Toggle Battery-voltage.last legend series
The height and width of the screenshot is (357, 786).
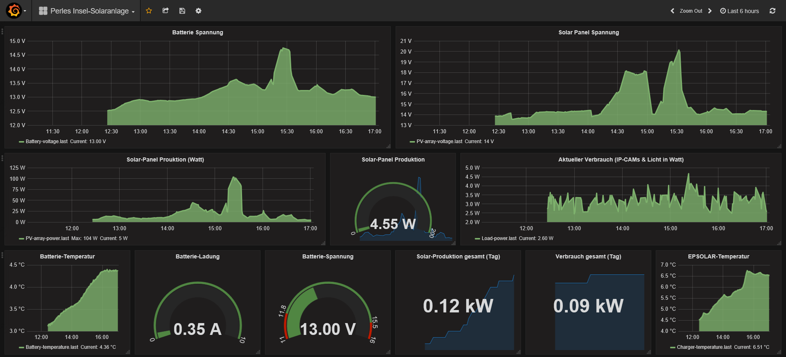coord(46,141)
